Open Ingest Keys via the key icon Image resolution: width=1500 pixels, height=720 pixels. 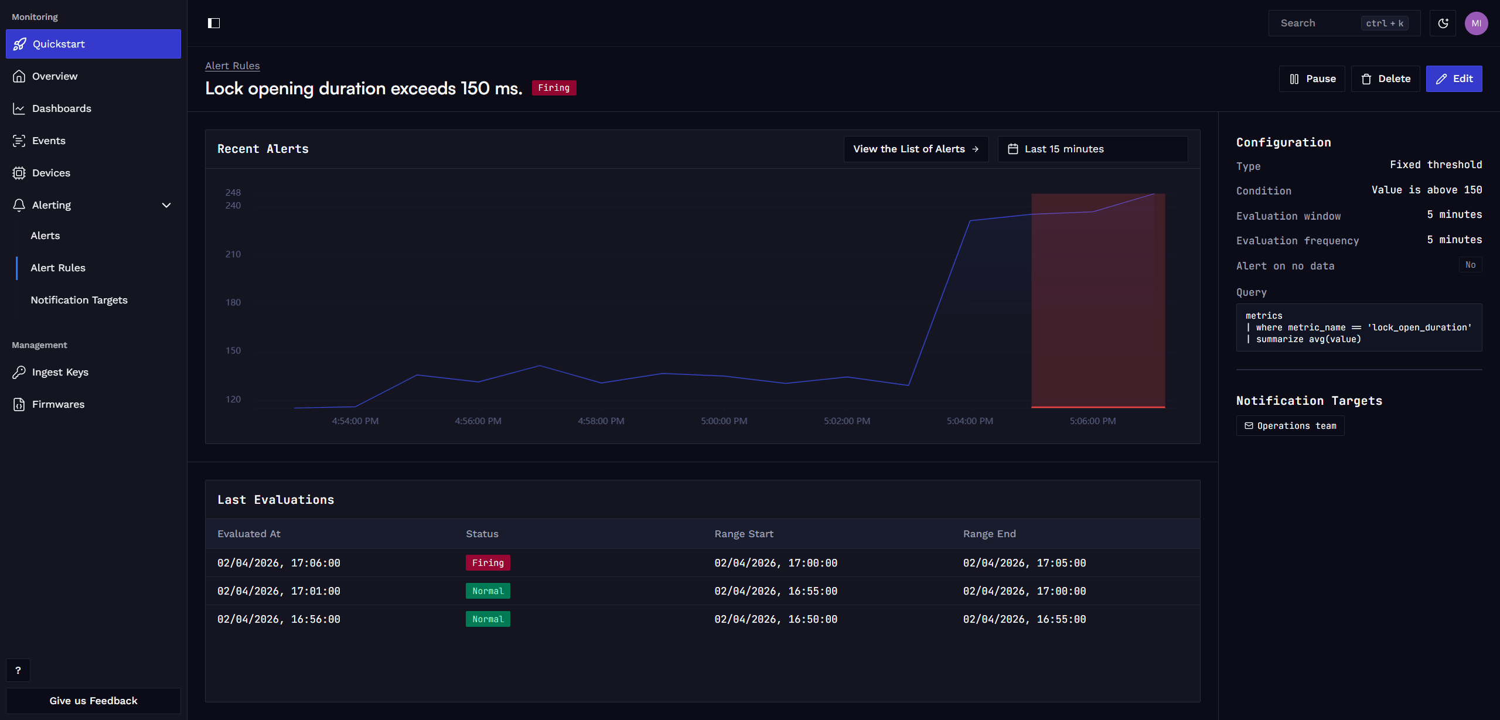pos(19,372)
